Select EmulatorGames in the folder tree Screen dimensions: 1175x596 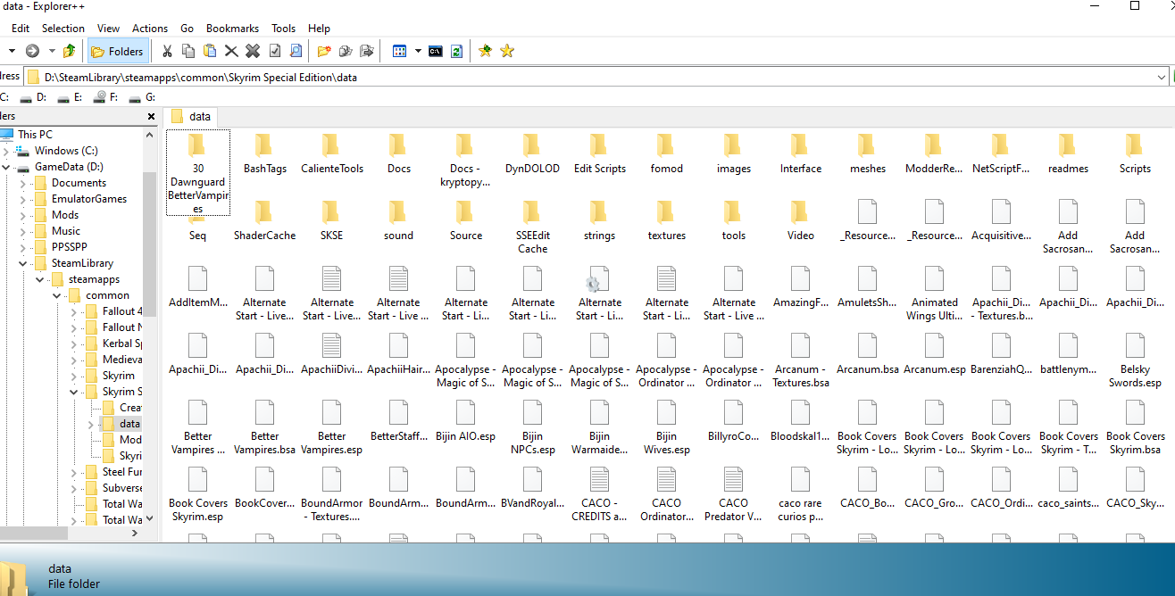pos(89,199)
